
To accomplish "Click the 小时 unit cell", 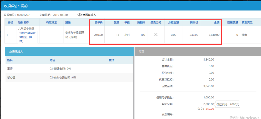I will click(x=127, y=35).
